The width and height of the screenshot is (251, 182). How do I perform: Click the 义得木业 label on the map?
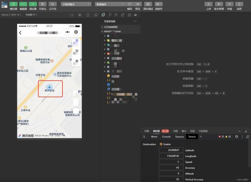(26, 110)
